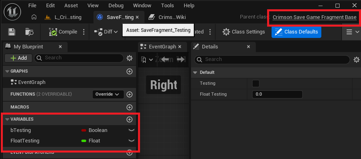Collapse the Default category
Image resolution: width=361 pixels, height=159 pixels.
(x=195, y=73)
